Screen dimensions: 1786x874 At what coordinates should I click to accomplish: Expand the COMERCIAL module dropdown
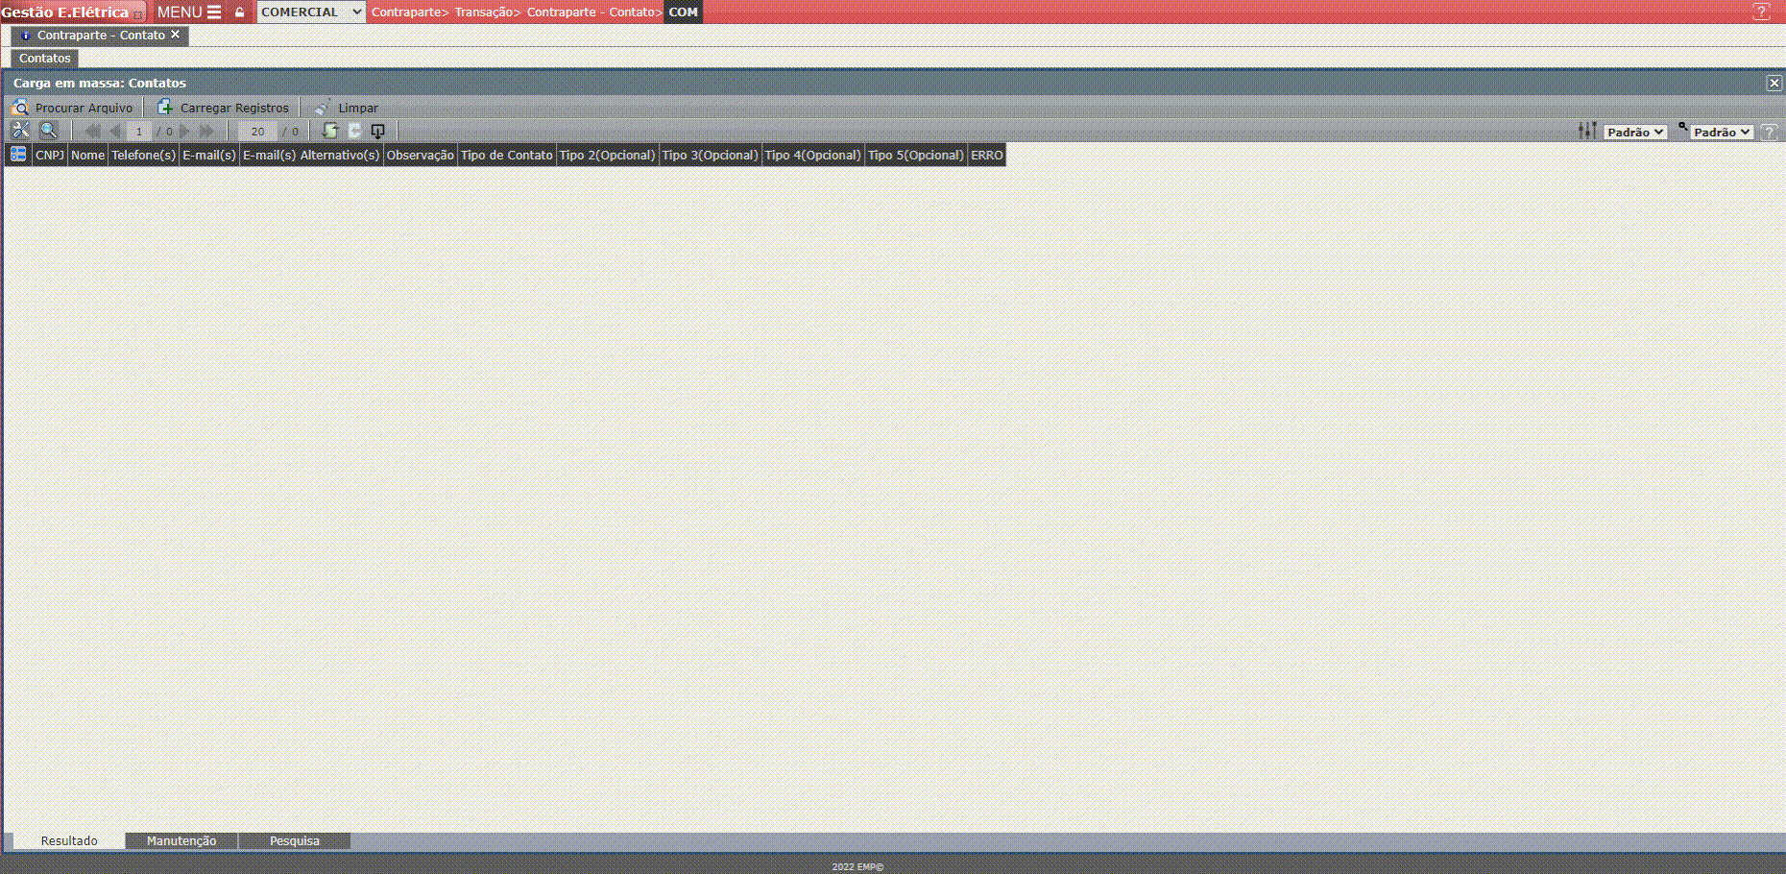(x=310, y=12)
